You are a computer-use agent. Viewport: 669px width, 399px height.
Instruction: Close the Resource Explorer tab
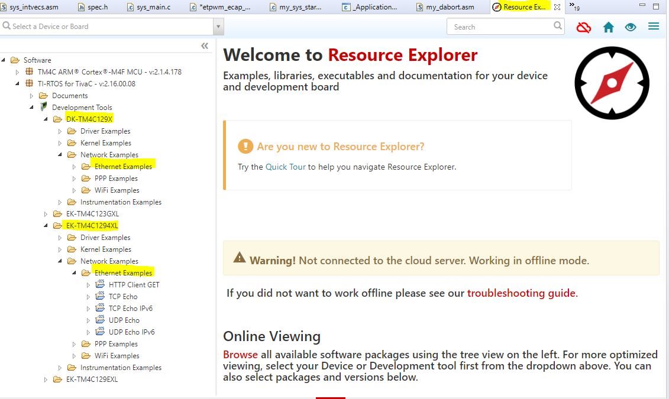pyautogui.click(x=557, y=7)
